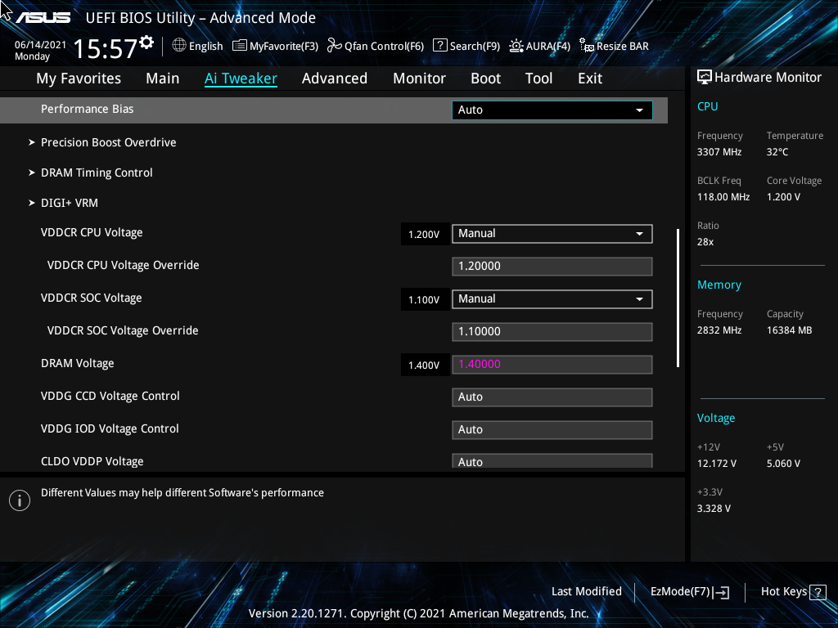Select the Ai Tweaker tab
The height and width of the screenshot is (628, 838).
[241, 78]
